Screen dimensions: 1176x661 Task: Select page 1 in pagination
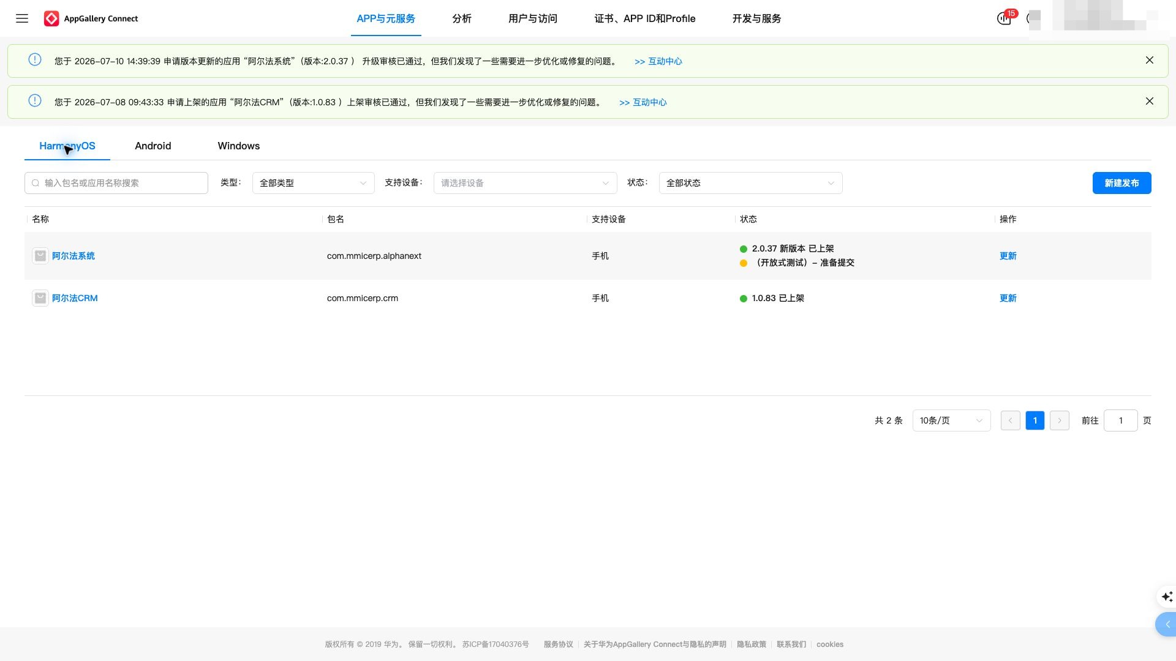pyautogui.click(x=1035, y=420)
